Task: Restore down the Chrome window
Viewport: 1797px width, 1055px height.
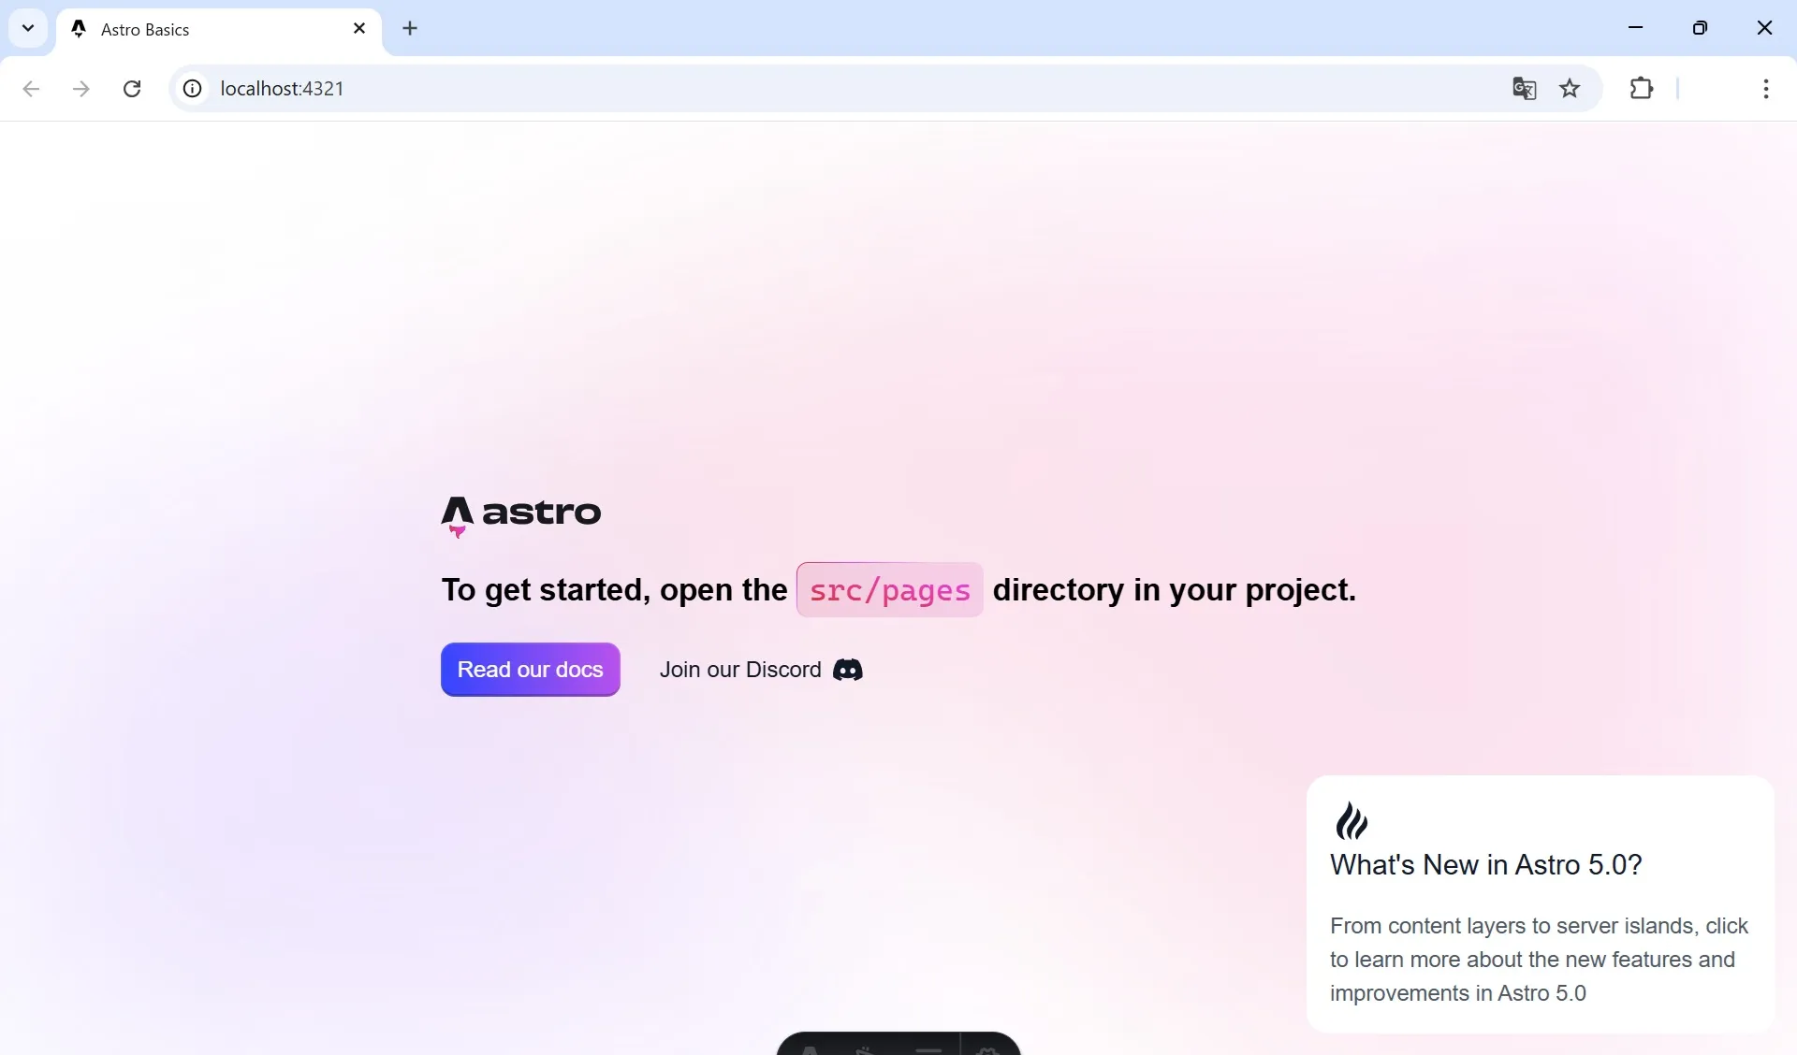Action: pos(1701,28)
